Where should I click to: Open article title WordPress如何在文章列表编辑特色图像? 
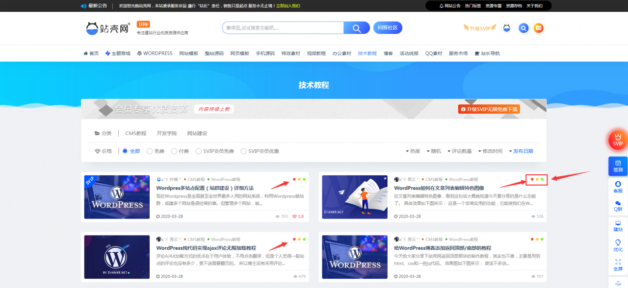tap(439, 188)
